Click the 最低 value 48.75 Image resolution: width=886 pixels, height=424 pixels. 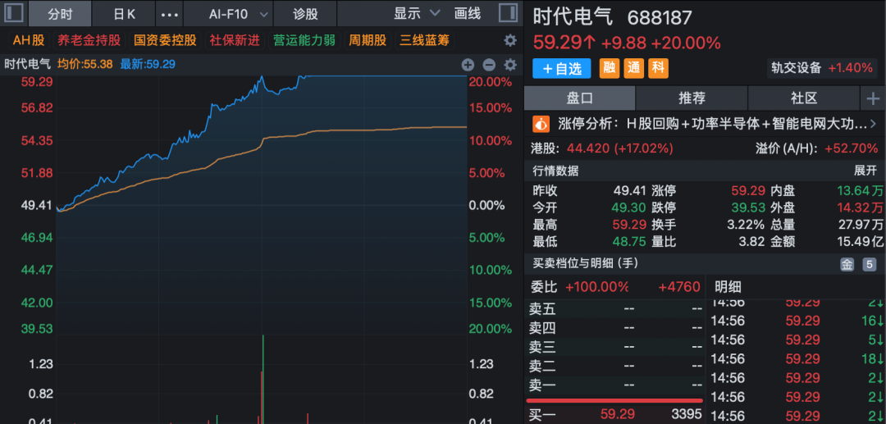[x=629, y=242]
